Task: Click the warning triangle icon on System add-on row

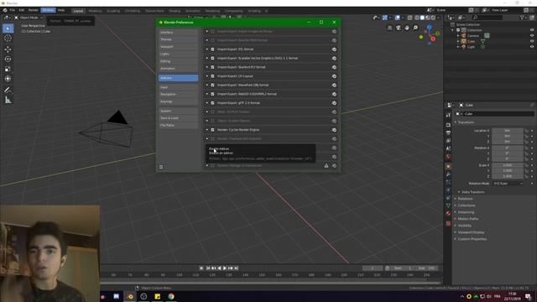Action: pos(326,166)
